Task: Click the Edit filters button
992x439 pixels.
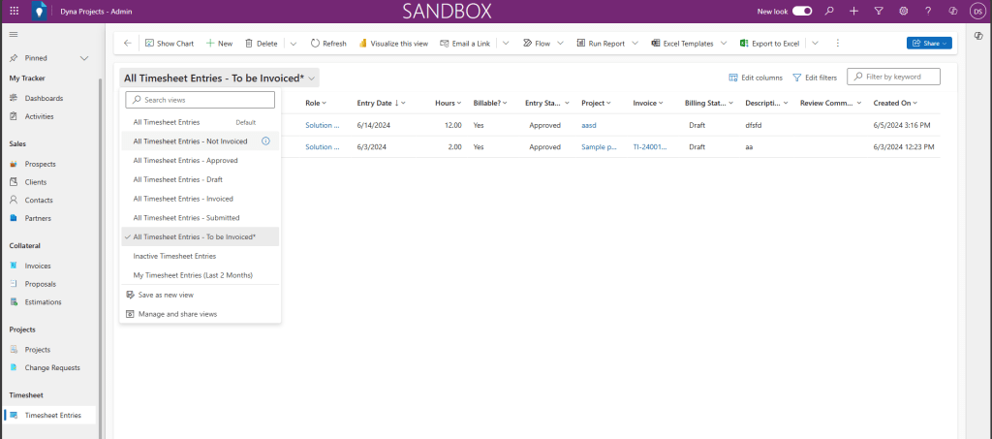Action: [x=817, y=78]
